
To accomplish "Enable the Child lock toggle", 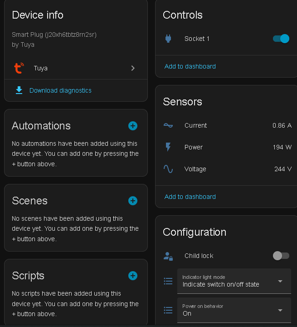I will pyautogui.click(x=281, y=256).
